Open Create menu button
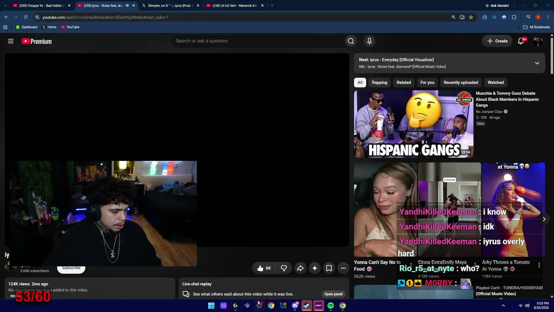Image resolution: width=554 pixels, height=312 pixels. (x=497, y=41)
